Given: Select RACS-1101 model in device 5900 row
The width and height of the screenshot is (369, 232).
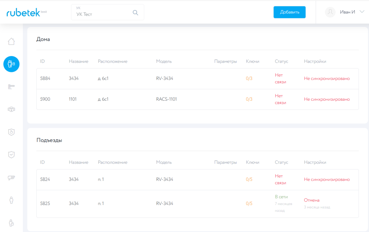Looking at the screenshot, I should 166,99.
